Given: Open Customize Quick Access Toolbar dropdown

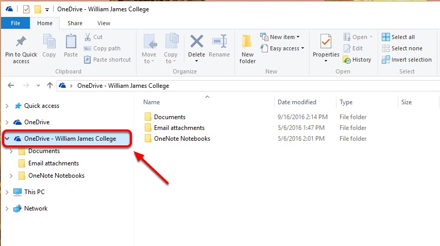Looking at the screenshot, I should (47, 10).
